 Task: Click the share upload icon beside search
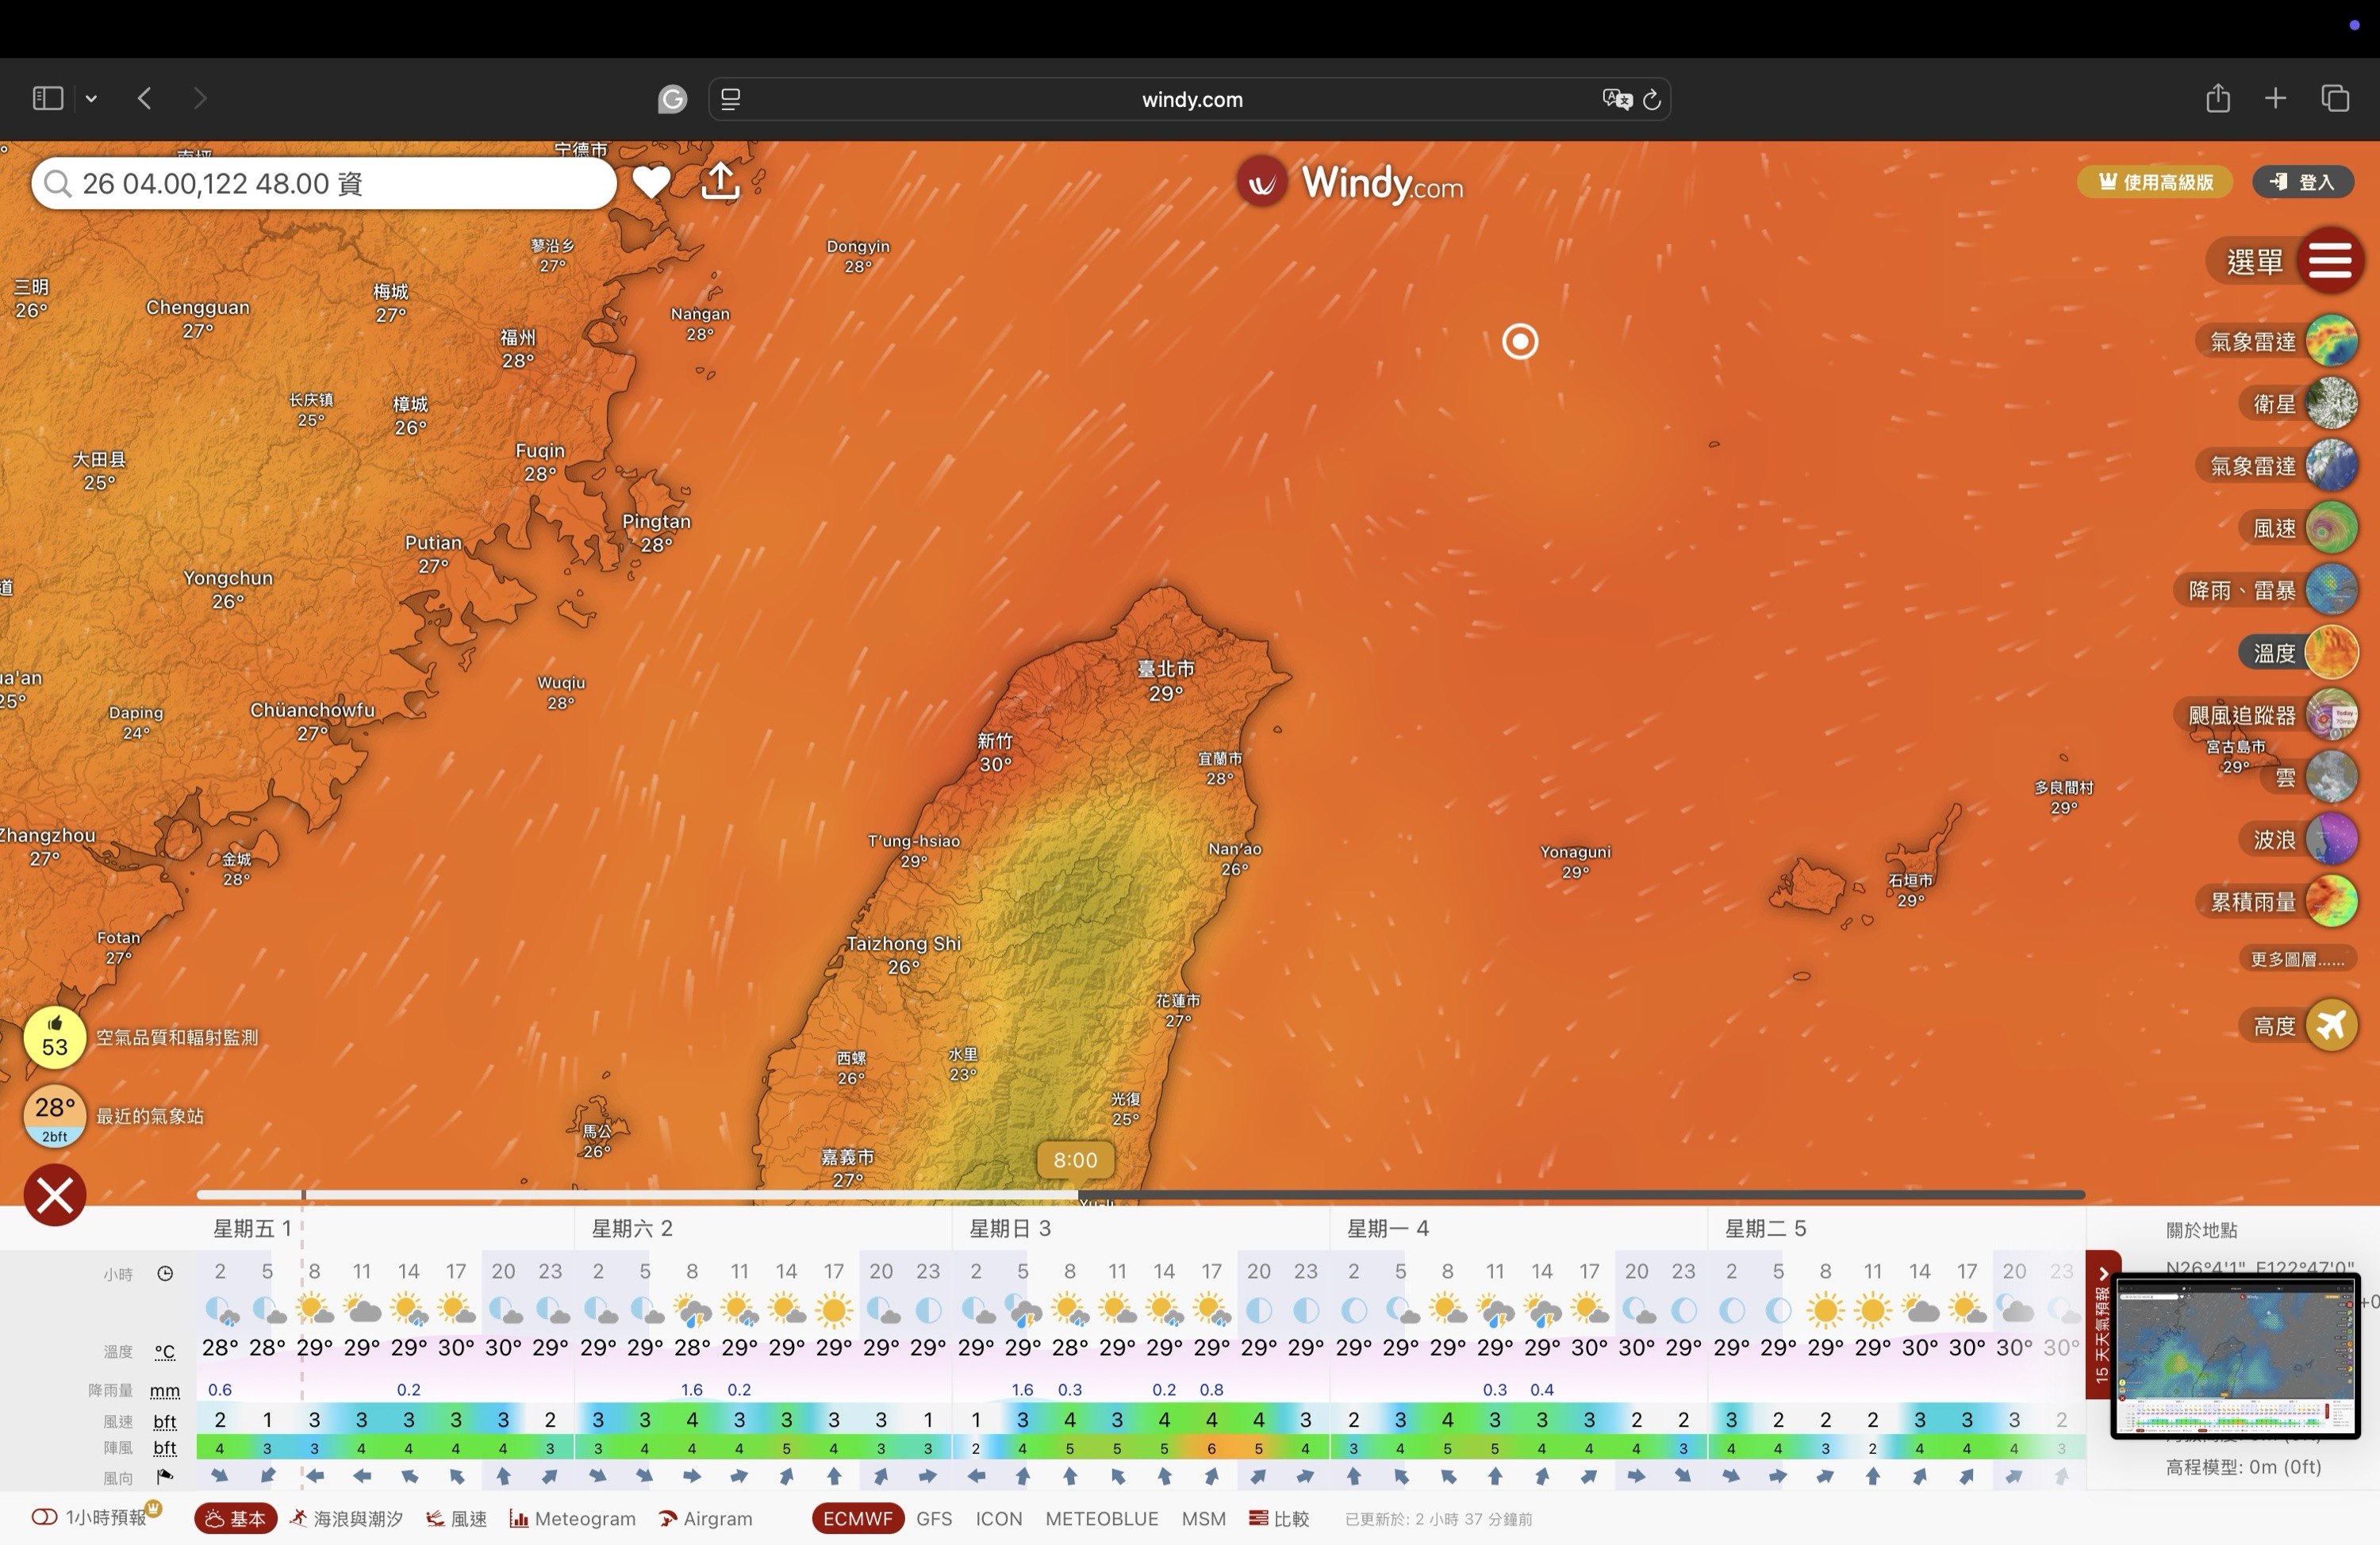(720, 182)
